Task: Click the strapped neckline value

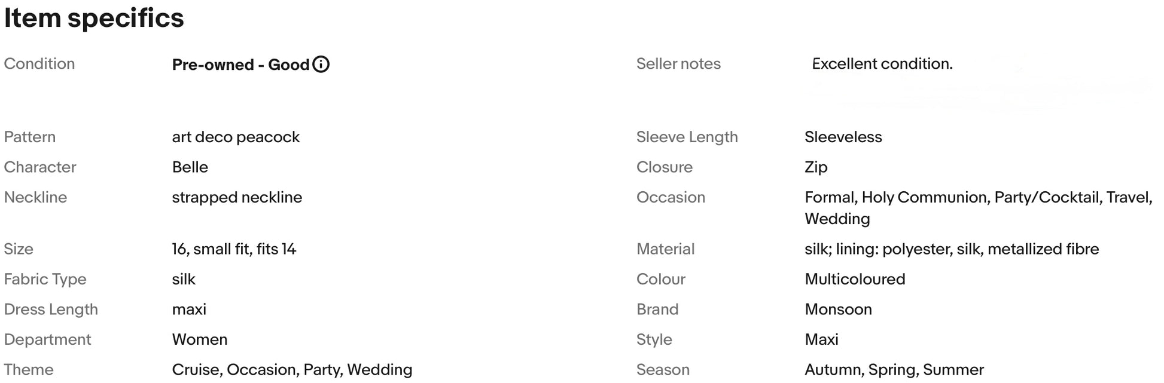Action: (x=237, y=198)
